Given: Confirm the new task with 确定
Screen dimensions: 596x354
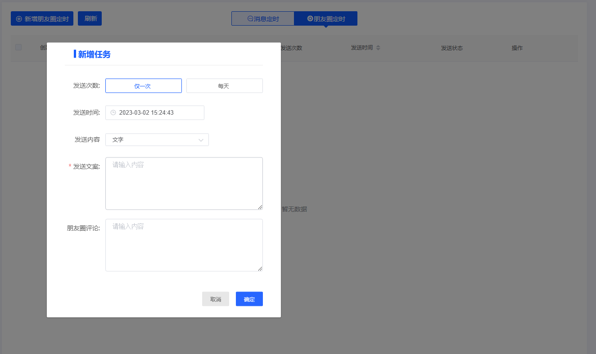Looking at the screenshot, I should pos(249,299).
